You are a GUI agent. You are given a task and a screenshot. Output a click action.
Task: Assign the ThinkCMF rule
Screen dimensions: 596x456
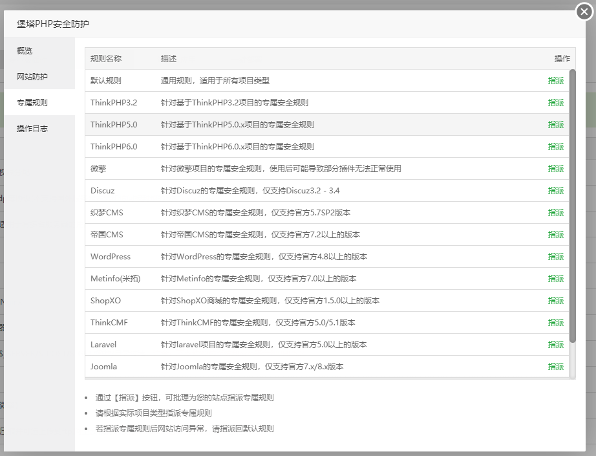pos(556,323)
